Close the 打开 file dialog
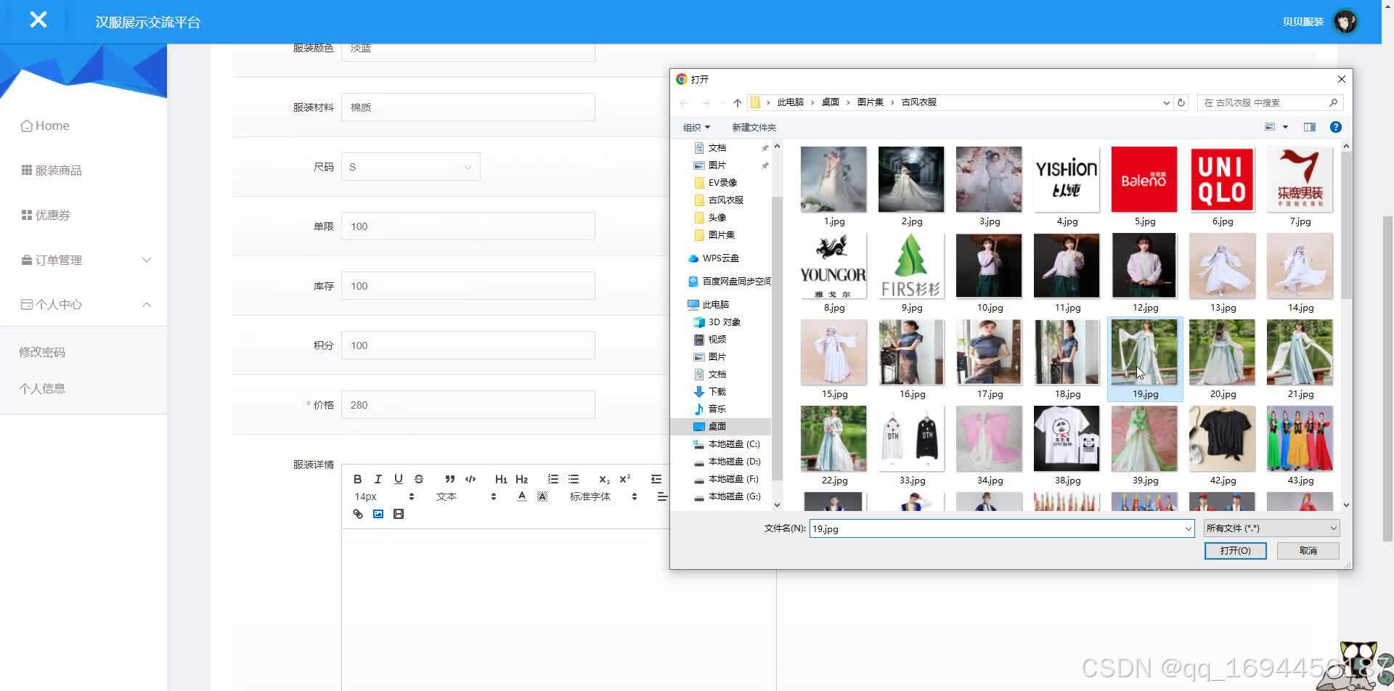Viewport: 1394px width, 691px height. point(1341,79)
